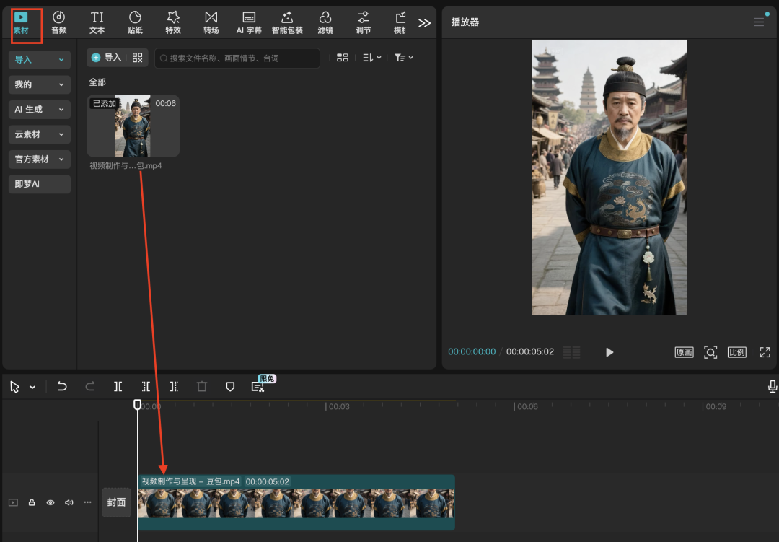The width and height of the screenshot is (779, 542).
Task: Click the marker shield icon in timeline toolbar
Action: pos(230,387)
